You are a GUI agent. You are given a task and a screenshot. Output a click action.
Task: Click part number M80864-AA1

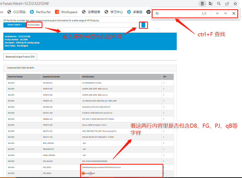[48, 119]
